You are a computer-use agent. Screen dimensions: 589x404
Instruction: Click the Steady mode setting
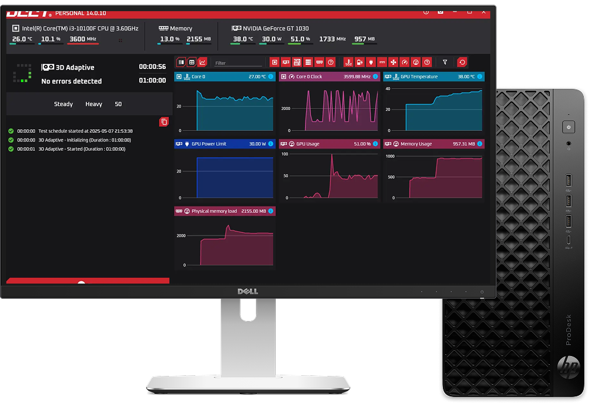[x=63, y=104]
